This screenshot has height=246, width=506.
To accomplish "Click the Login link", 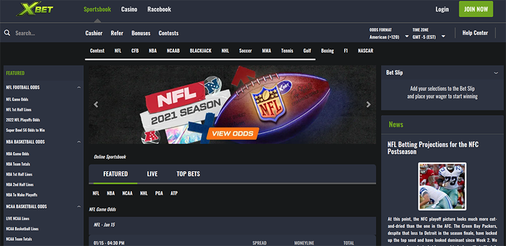I will (x=442, y=9).
